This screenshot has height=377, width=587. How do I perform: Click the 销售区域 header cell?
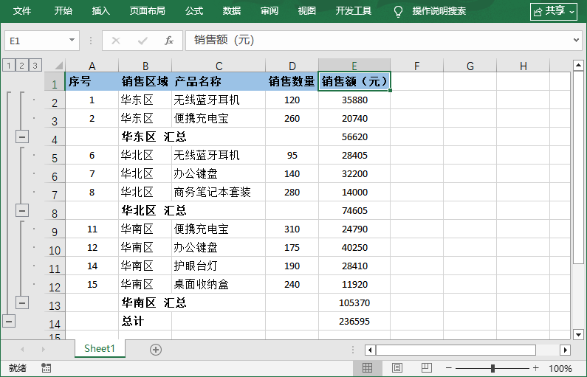click(x=145, y=81)
